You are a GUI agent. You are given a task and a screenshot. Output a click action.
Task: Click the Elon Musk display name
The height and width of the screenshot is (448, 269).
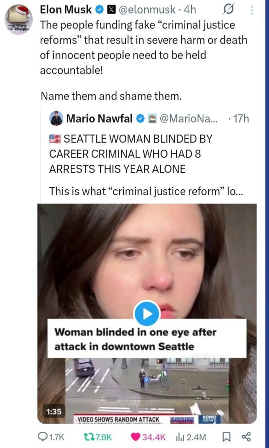[66, 9]
